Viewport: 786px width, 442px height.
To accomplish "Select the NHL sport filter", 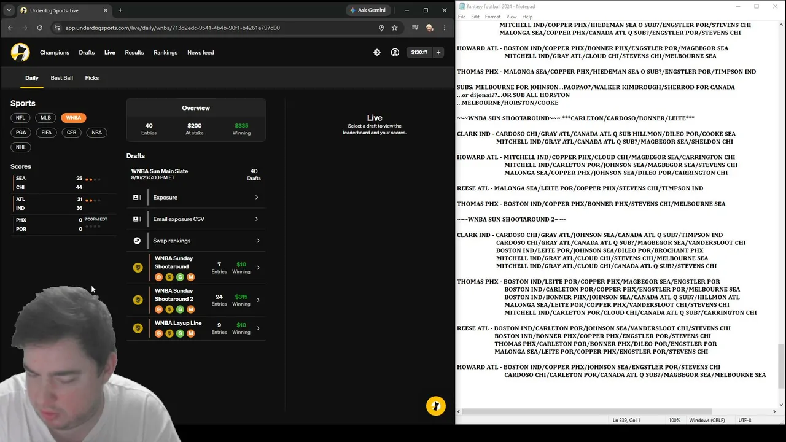I will 21,147.
